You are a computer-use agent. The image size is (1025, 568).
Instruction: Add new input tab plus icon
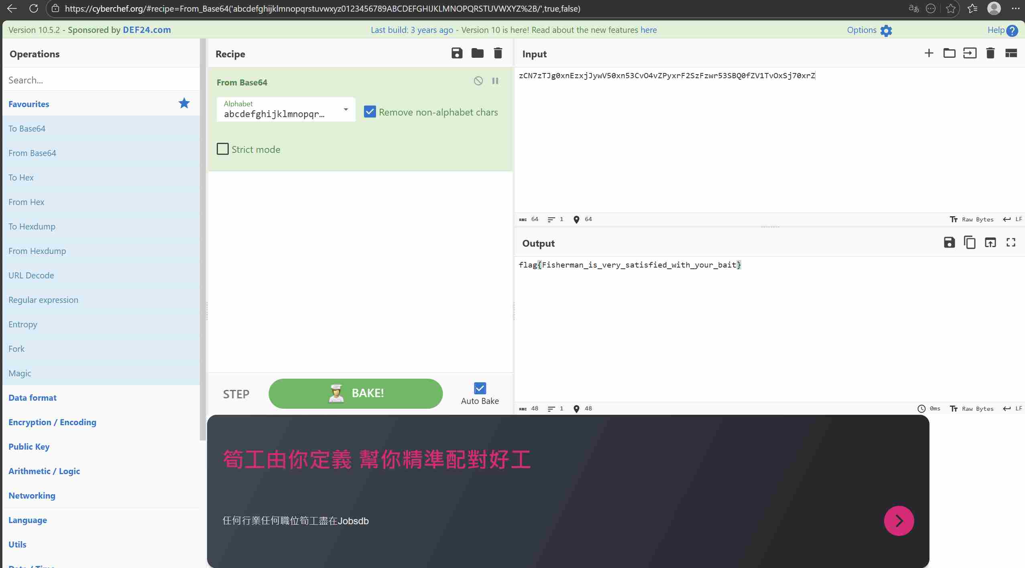[929, 53]
